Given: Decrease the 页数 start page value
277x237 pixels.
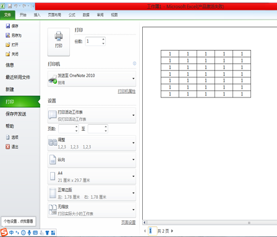Looking at the screenshot, I should point(77,131).
